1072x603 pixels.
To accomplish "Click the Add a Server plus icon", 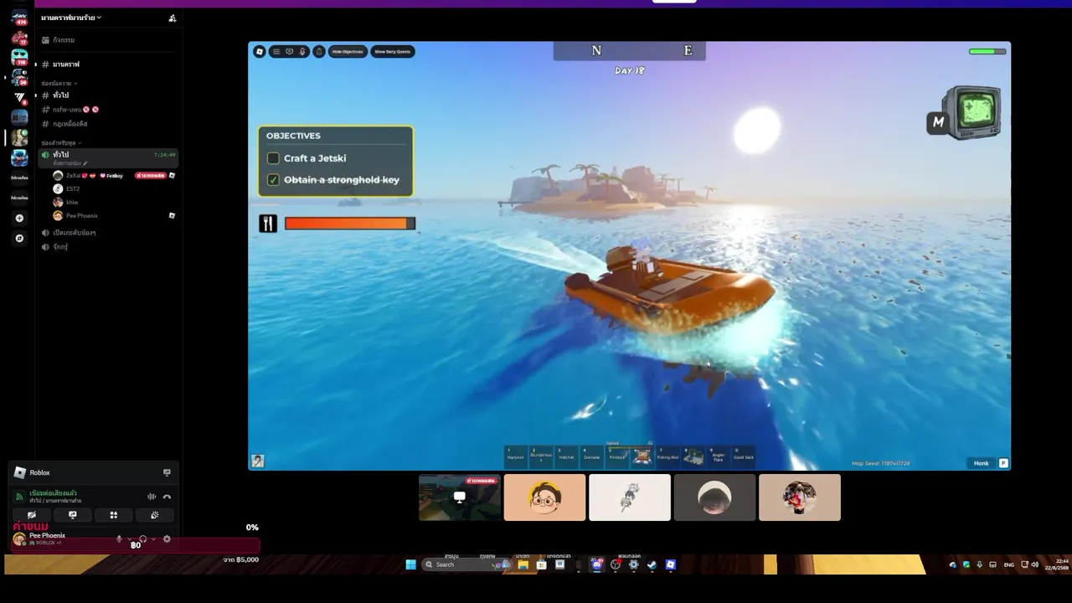I will [19, 219].
